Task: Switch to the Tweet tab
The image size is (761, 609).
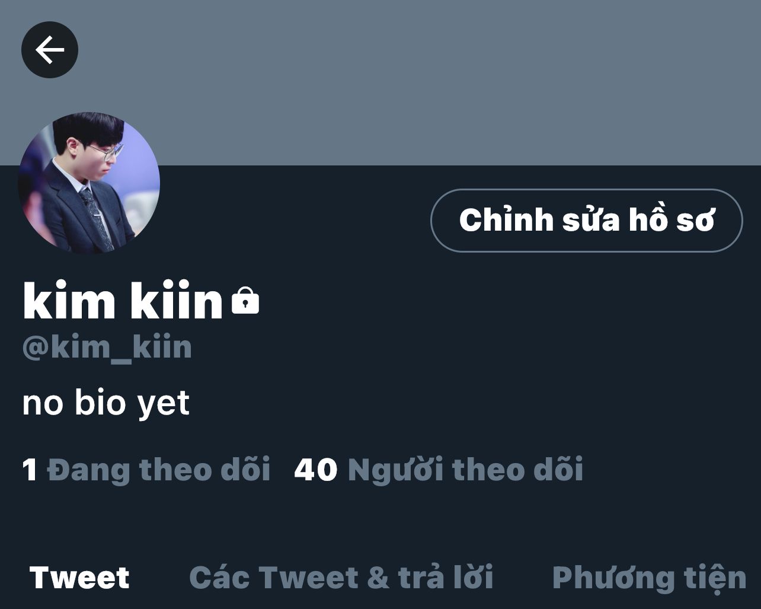Action: pos(79,578)
